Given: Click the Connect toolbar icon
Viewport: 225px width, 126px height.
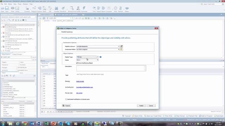Looking at the screenshot, I should pos(27,9).
